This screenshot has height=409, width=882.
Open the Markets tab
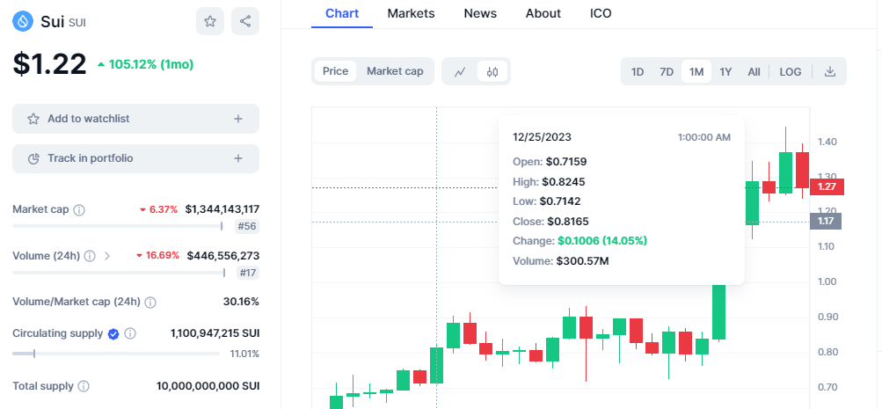pyautogui.click(x=412, y=13)
